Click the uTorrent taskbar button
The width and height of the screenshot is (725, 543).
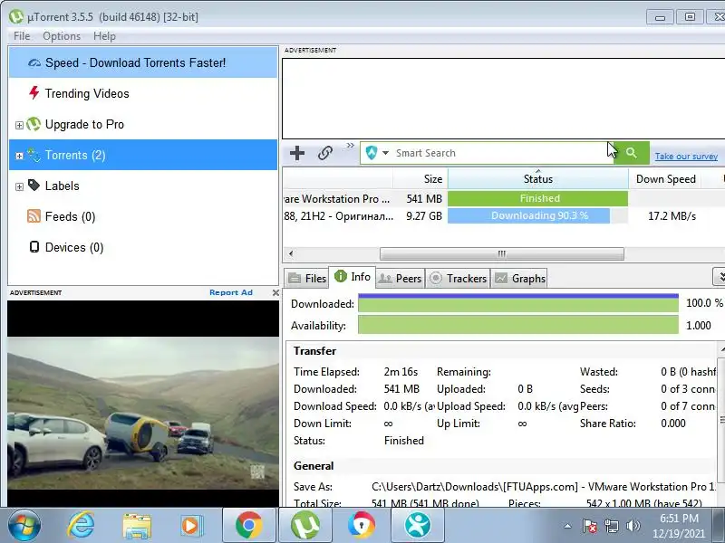point(305,526)
